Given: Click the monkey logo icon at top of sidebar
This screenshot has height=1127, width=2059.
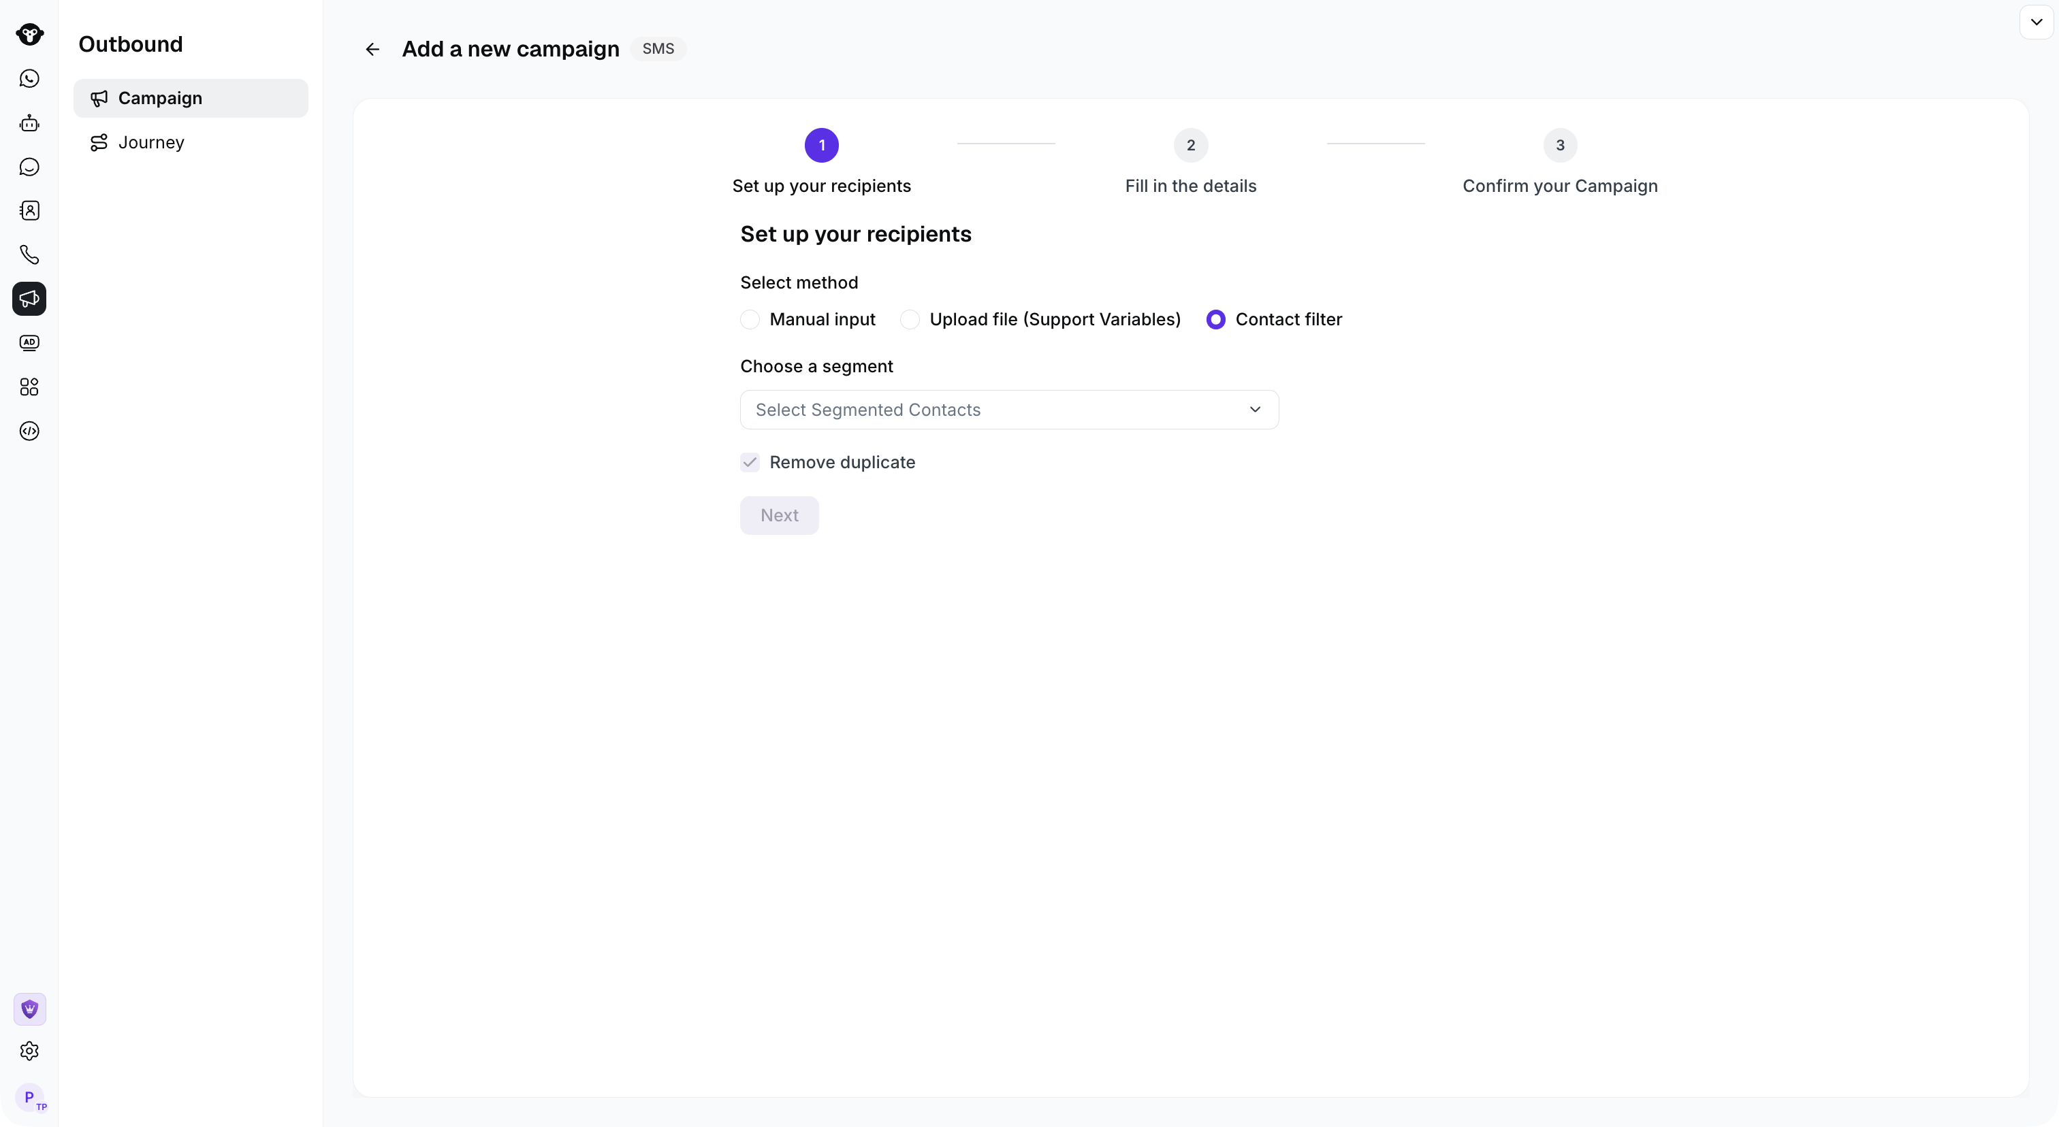Looking at the screenshot, I should point(29,34).
